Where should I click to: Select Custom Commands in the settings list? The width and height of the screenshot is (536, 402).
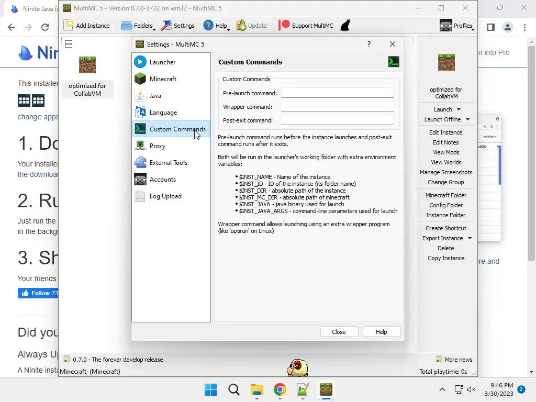pyautogui.click(x=171, y=129)
